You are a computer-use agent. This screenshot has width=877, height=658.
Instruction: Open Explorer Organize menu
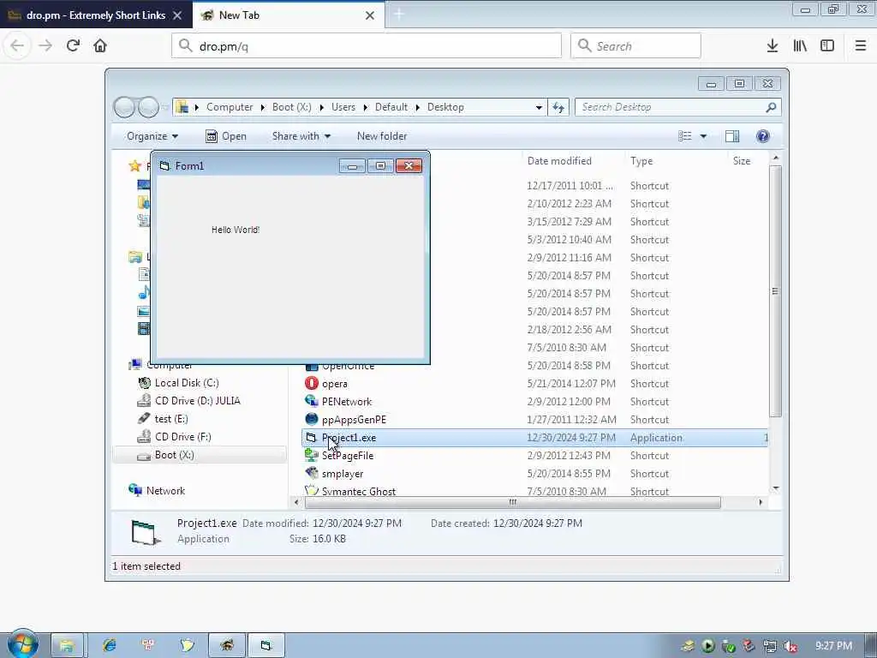pyautogui.click(x=152, y=136)
